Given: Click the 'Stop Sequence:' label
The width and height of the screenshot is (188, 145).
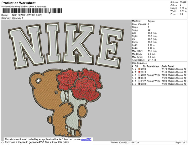Looking at the screenshot, I should [x=139, y=63].
